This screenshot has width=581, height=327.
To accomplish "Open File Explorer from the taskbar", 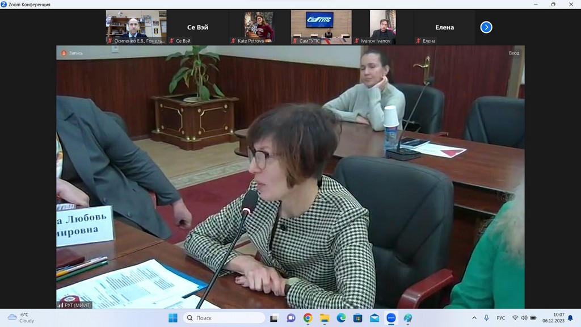I will point(325,318).
